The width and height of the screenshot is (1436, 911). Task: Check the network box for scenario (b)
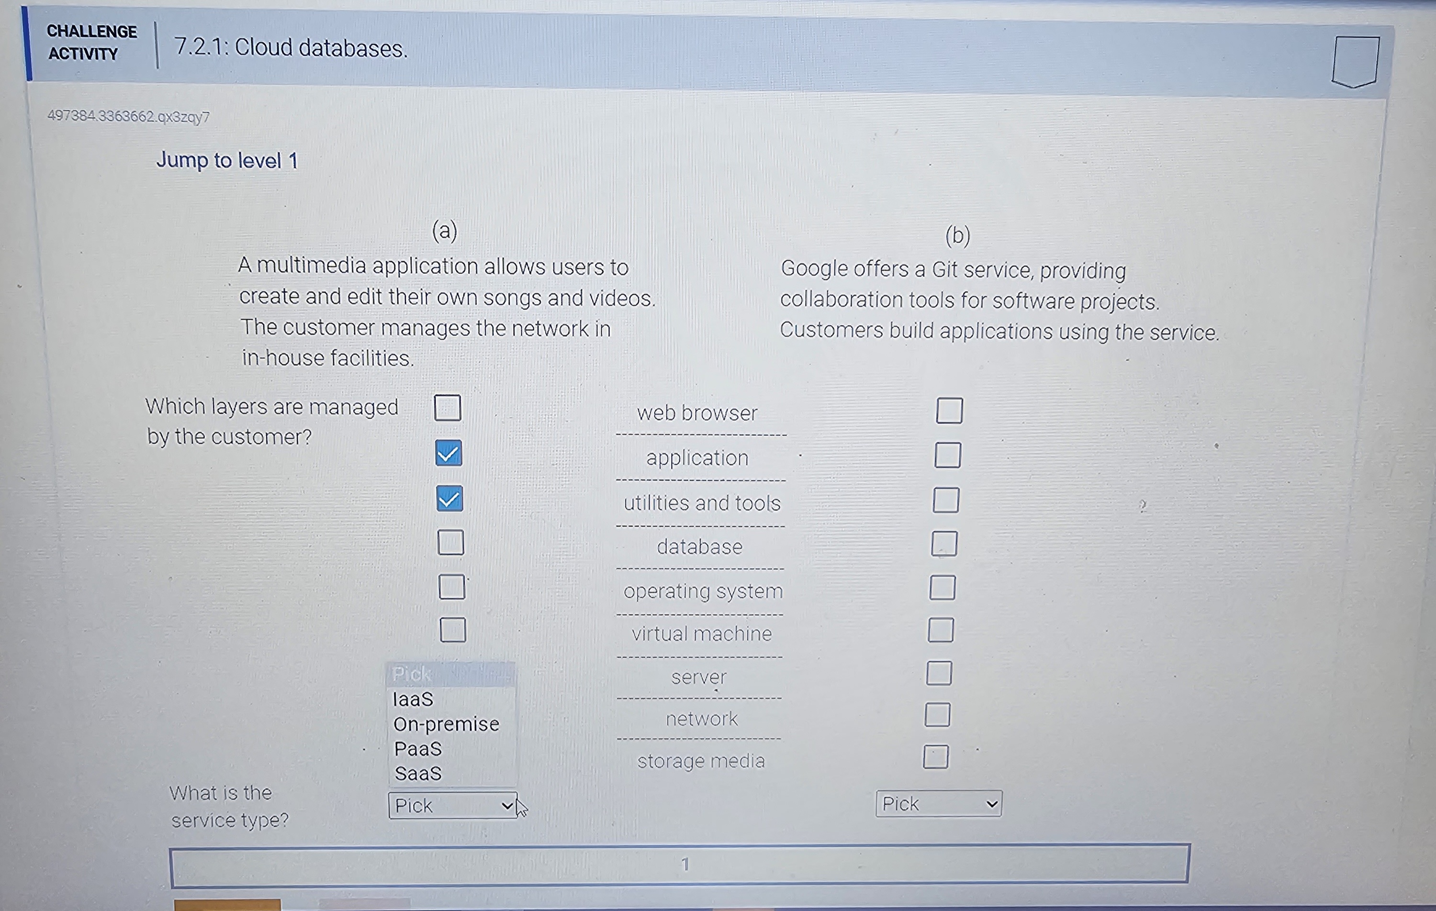pos(937,715)
